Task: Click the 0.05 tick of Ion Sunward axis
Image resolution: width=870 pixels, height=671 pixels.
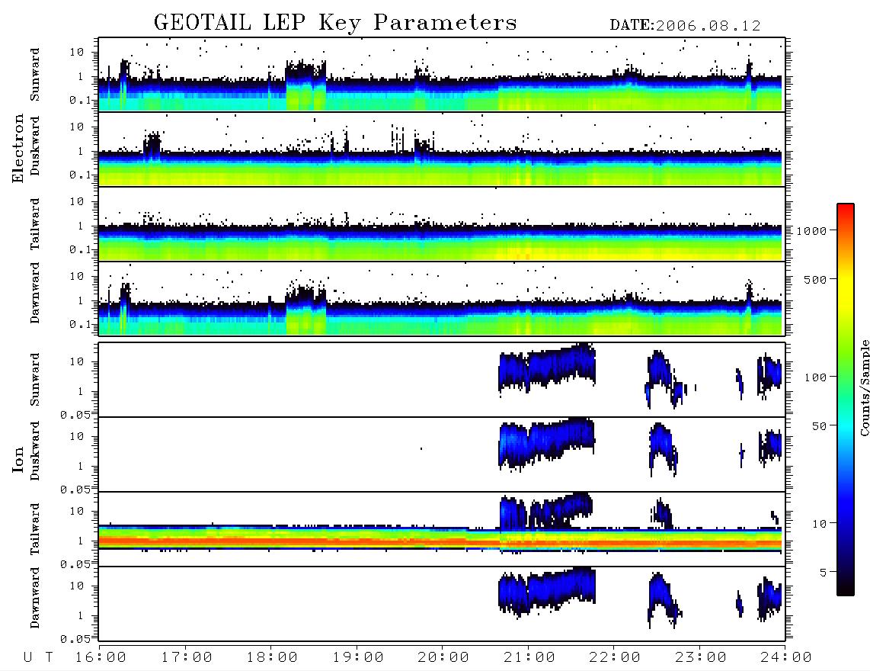Action: click(x=75, y=414)
